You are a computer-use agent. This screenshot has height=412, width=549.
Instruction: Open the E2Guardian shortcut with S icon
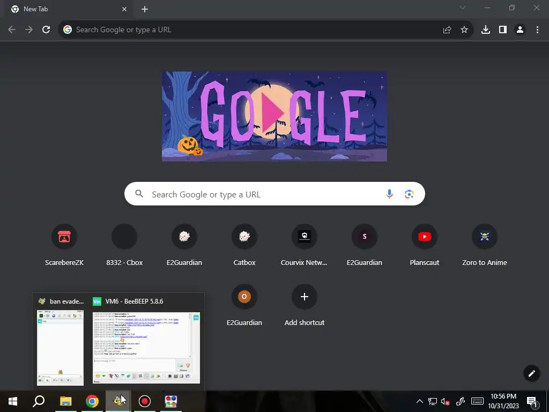(x=365, y=246)
